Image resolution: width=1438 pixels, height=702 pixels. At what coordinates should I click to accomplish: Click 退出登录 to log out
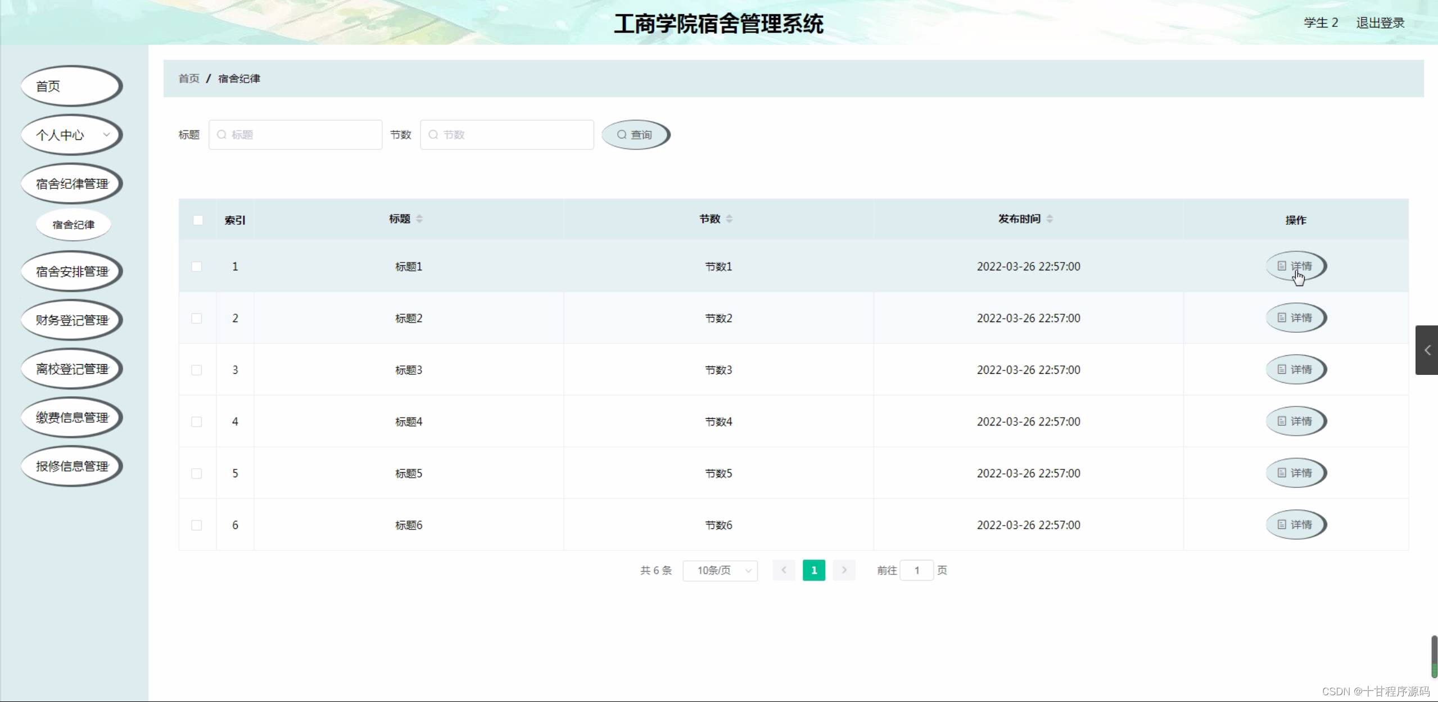coord(1380,23)
